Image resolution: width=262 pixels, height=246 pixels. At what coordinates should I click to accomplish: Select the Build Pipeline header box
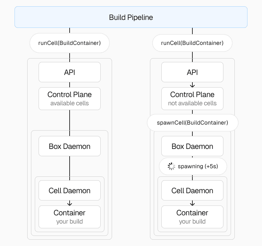[131, 17]
